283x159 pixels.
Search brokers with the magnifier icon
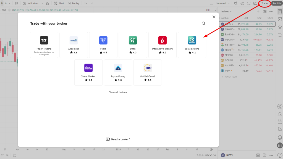pos(204,24)
